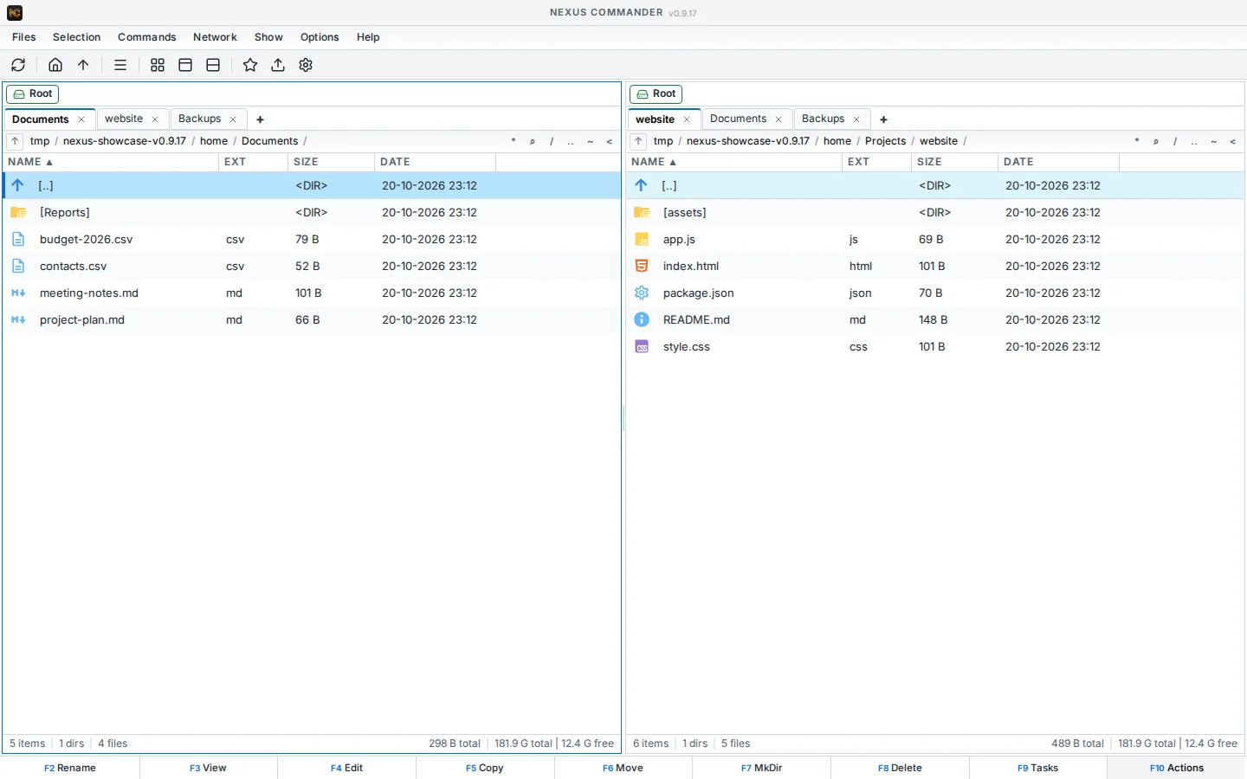Close the Backups tab in left panel
1247x779 pixels.
(233, 119)
